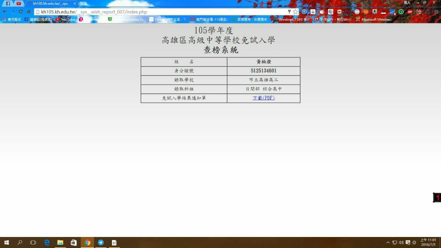
Task: Download the result notice PDF link
Action: (x=264, y=98)
